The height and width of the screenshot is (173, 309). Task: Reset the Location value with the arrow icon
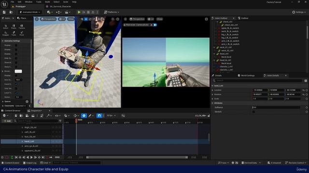(x=304, y=90)
